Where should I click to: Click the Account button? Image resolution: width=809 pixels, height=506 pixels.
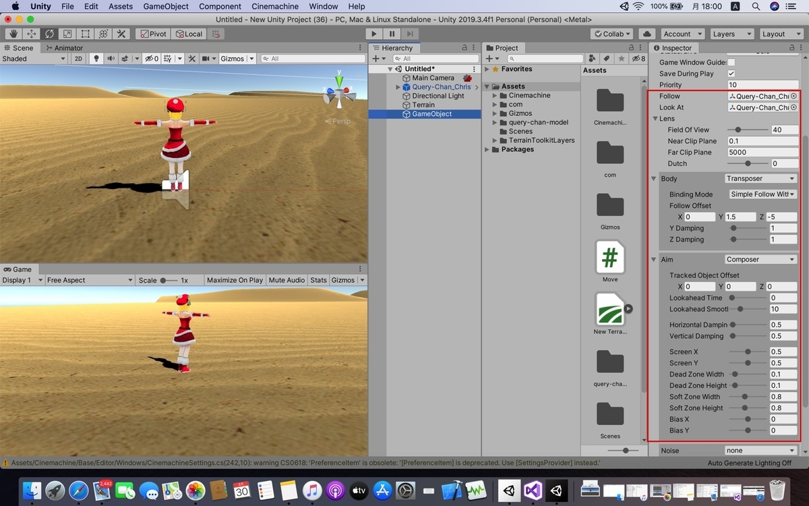[x=682, y=34]
